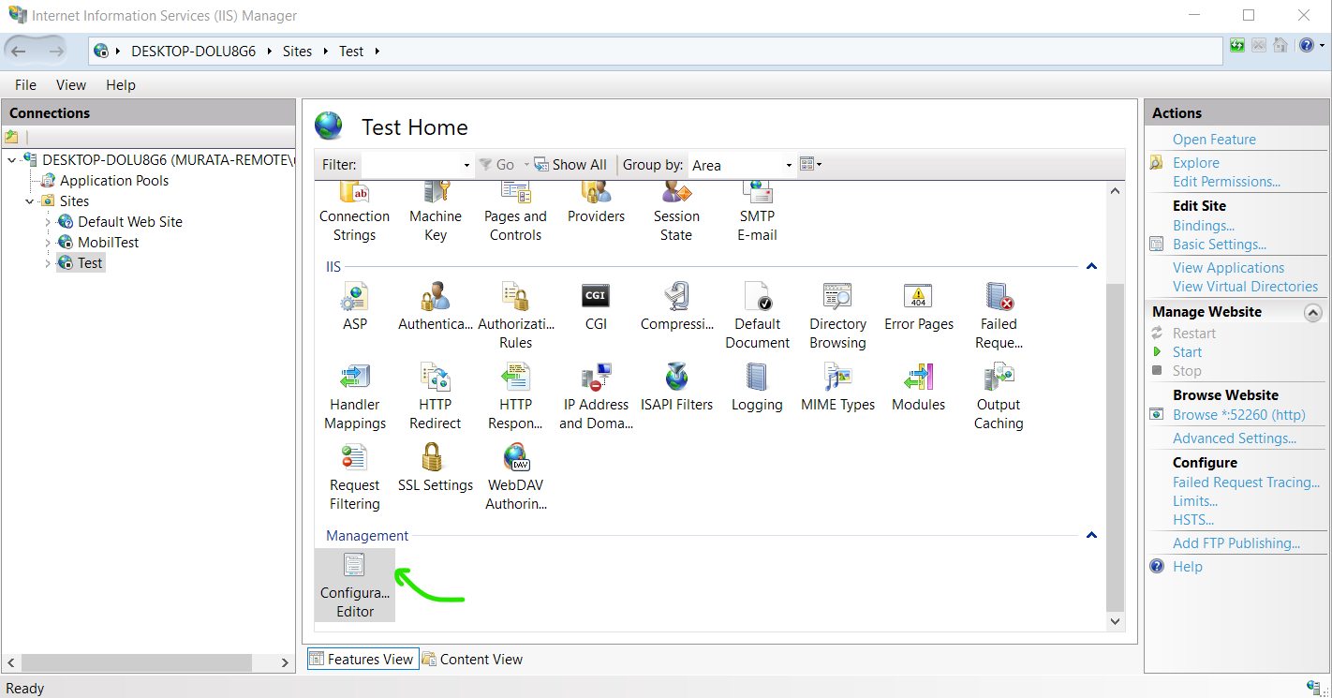Open the Providers feature
The height and width of the screenshot is (698, 1332).
pos(596,205)
